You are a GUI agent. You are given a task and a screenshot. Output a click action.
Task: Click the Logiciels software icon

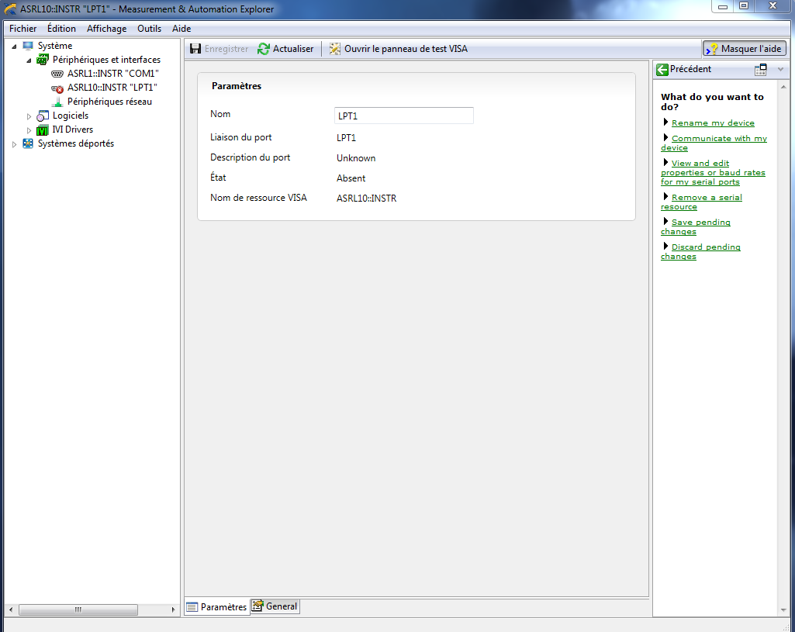coord(43,116)
